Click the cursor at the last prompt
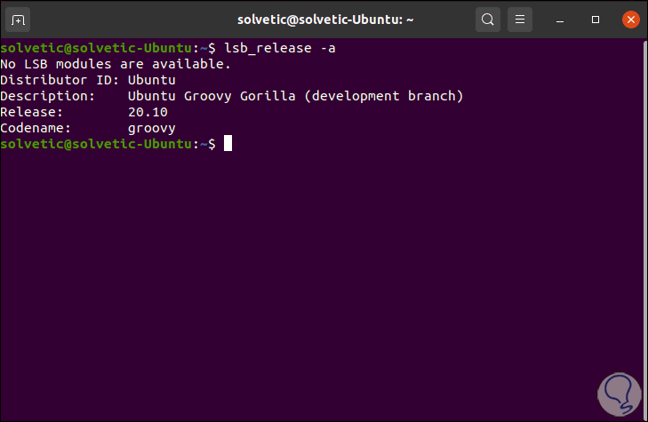This screenshot has width=648, height=422. coord(228,143)
